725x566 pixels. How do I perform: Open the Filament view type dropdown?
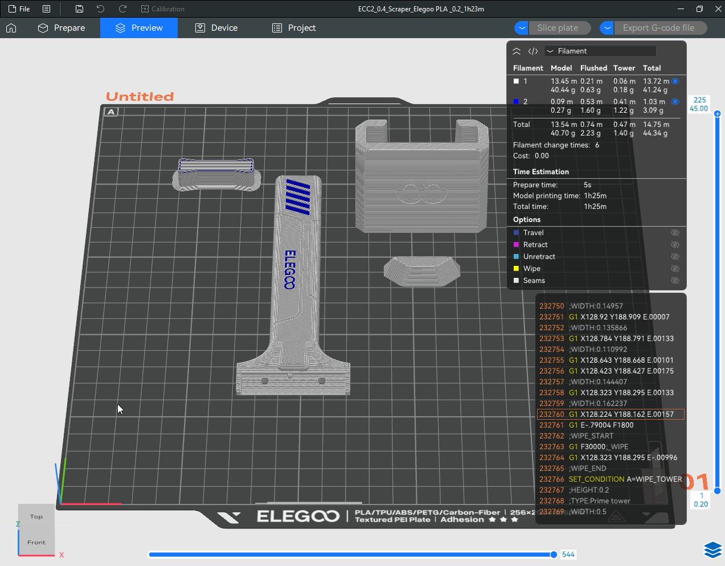coord(600,51)
